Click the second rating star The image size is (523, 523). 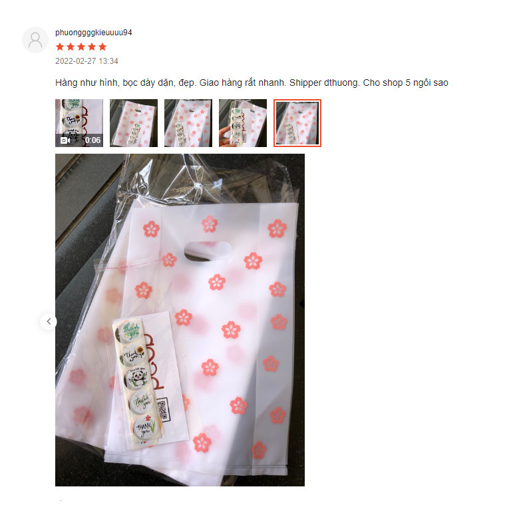(71, 47)
